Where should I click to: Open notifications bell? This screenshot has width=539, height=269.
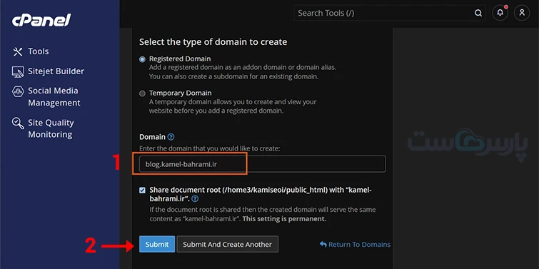click(500, 13)
